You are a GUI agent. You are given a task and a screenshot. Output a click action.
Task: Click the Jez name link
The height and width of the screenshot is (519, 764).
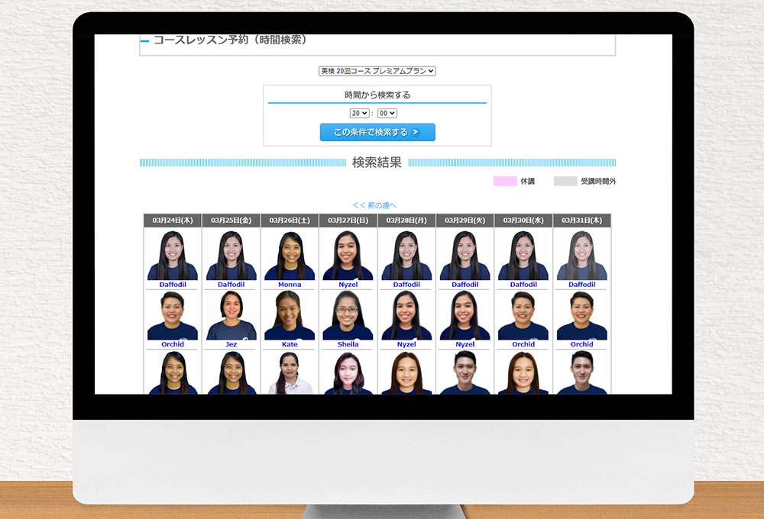(x=230, y=344)
